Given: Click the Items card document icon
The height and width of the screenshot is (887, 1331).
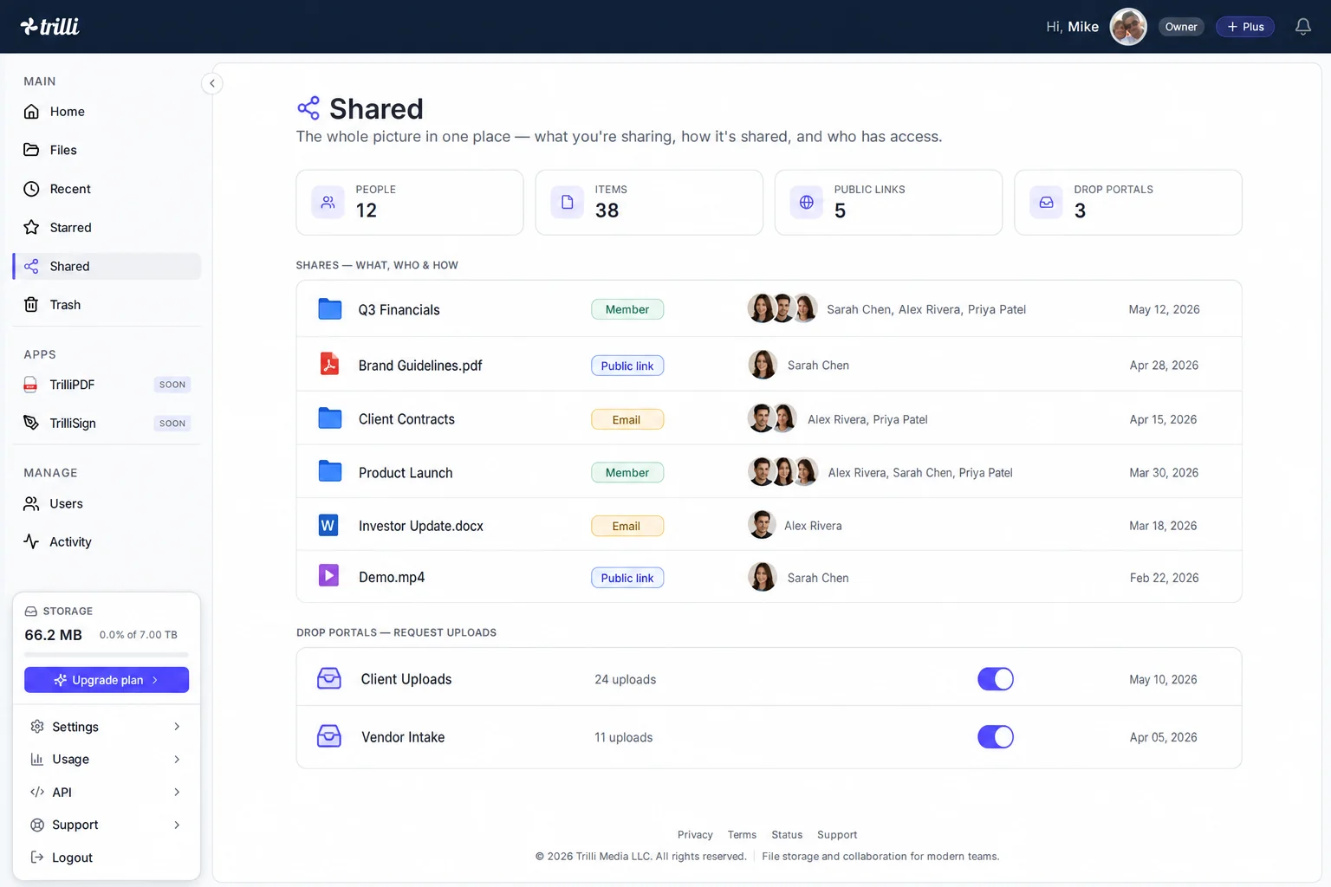Looking at the screenshot, I should [x=568, y=202].
